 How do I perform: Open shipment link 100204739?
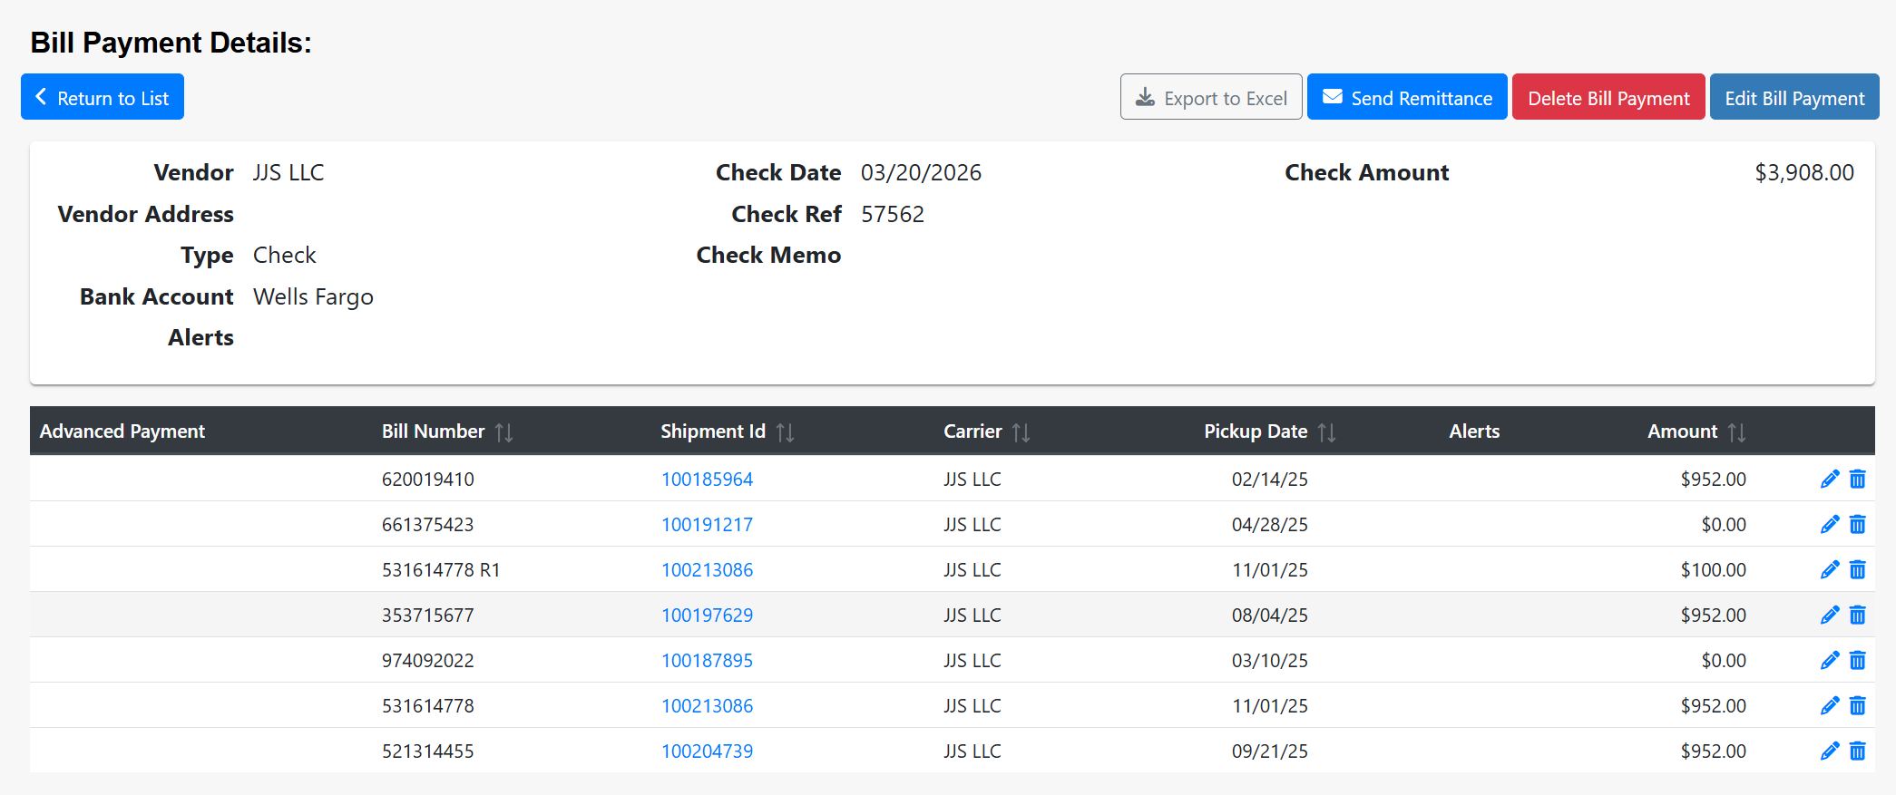click(707, 751)
